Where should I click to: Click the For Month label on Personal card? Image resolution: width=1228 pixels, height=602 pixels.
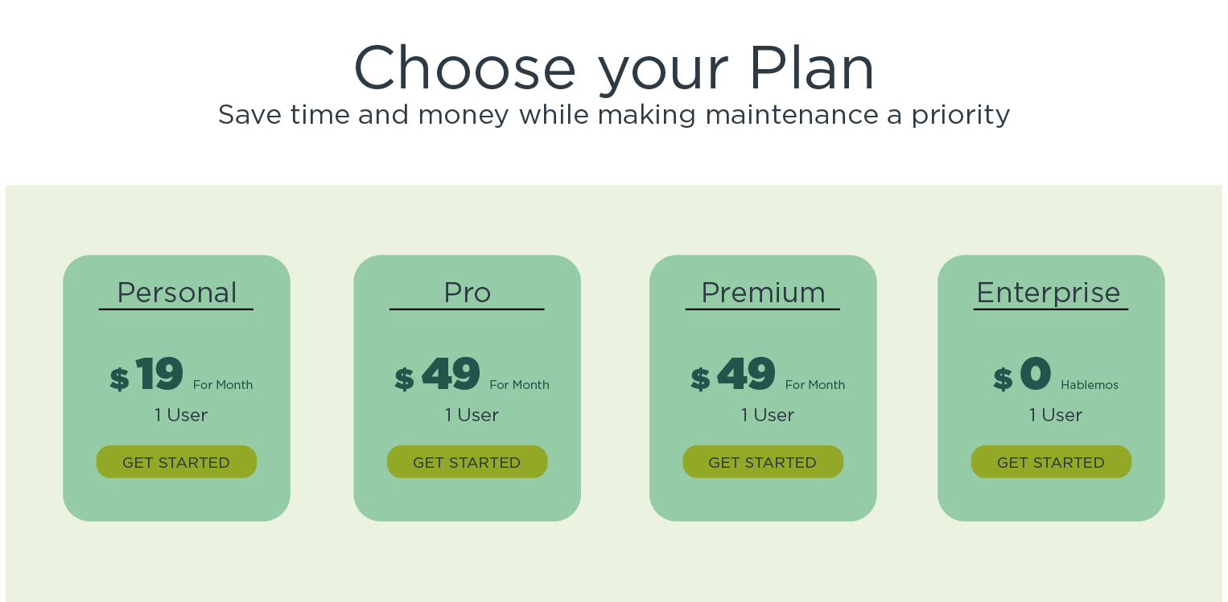click(223, 385)
